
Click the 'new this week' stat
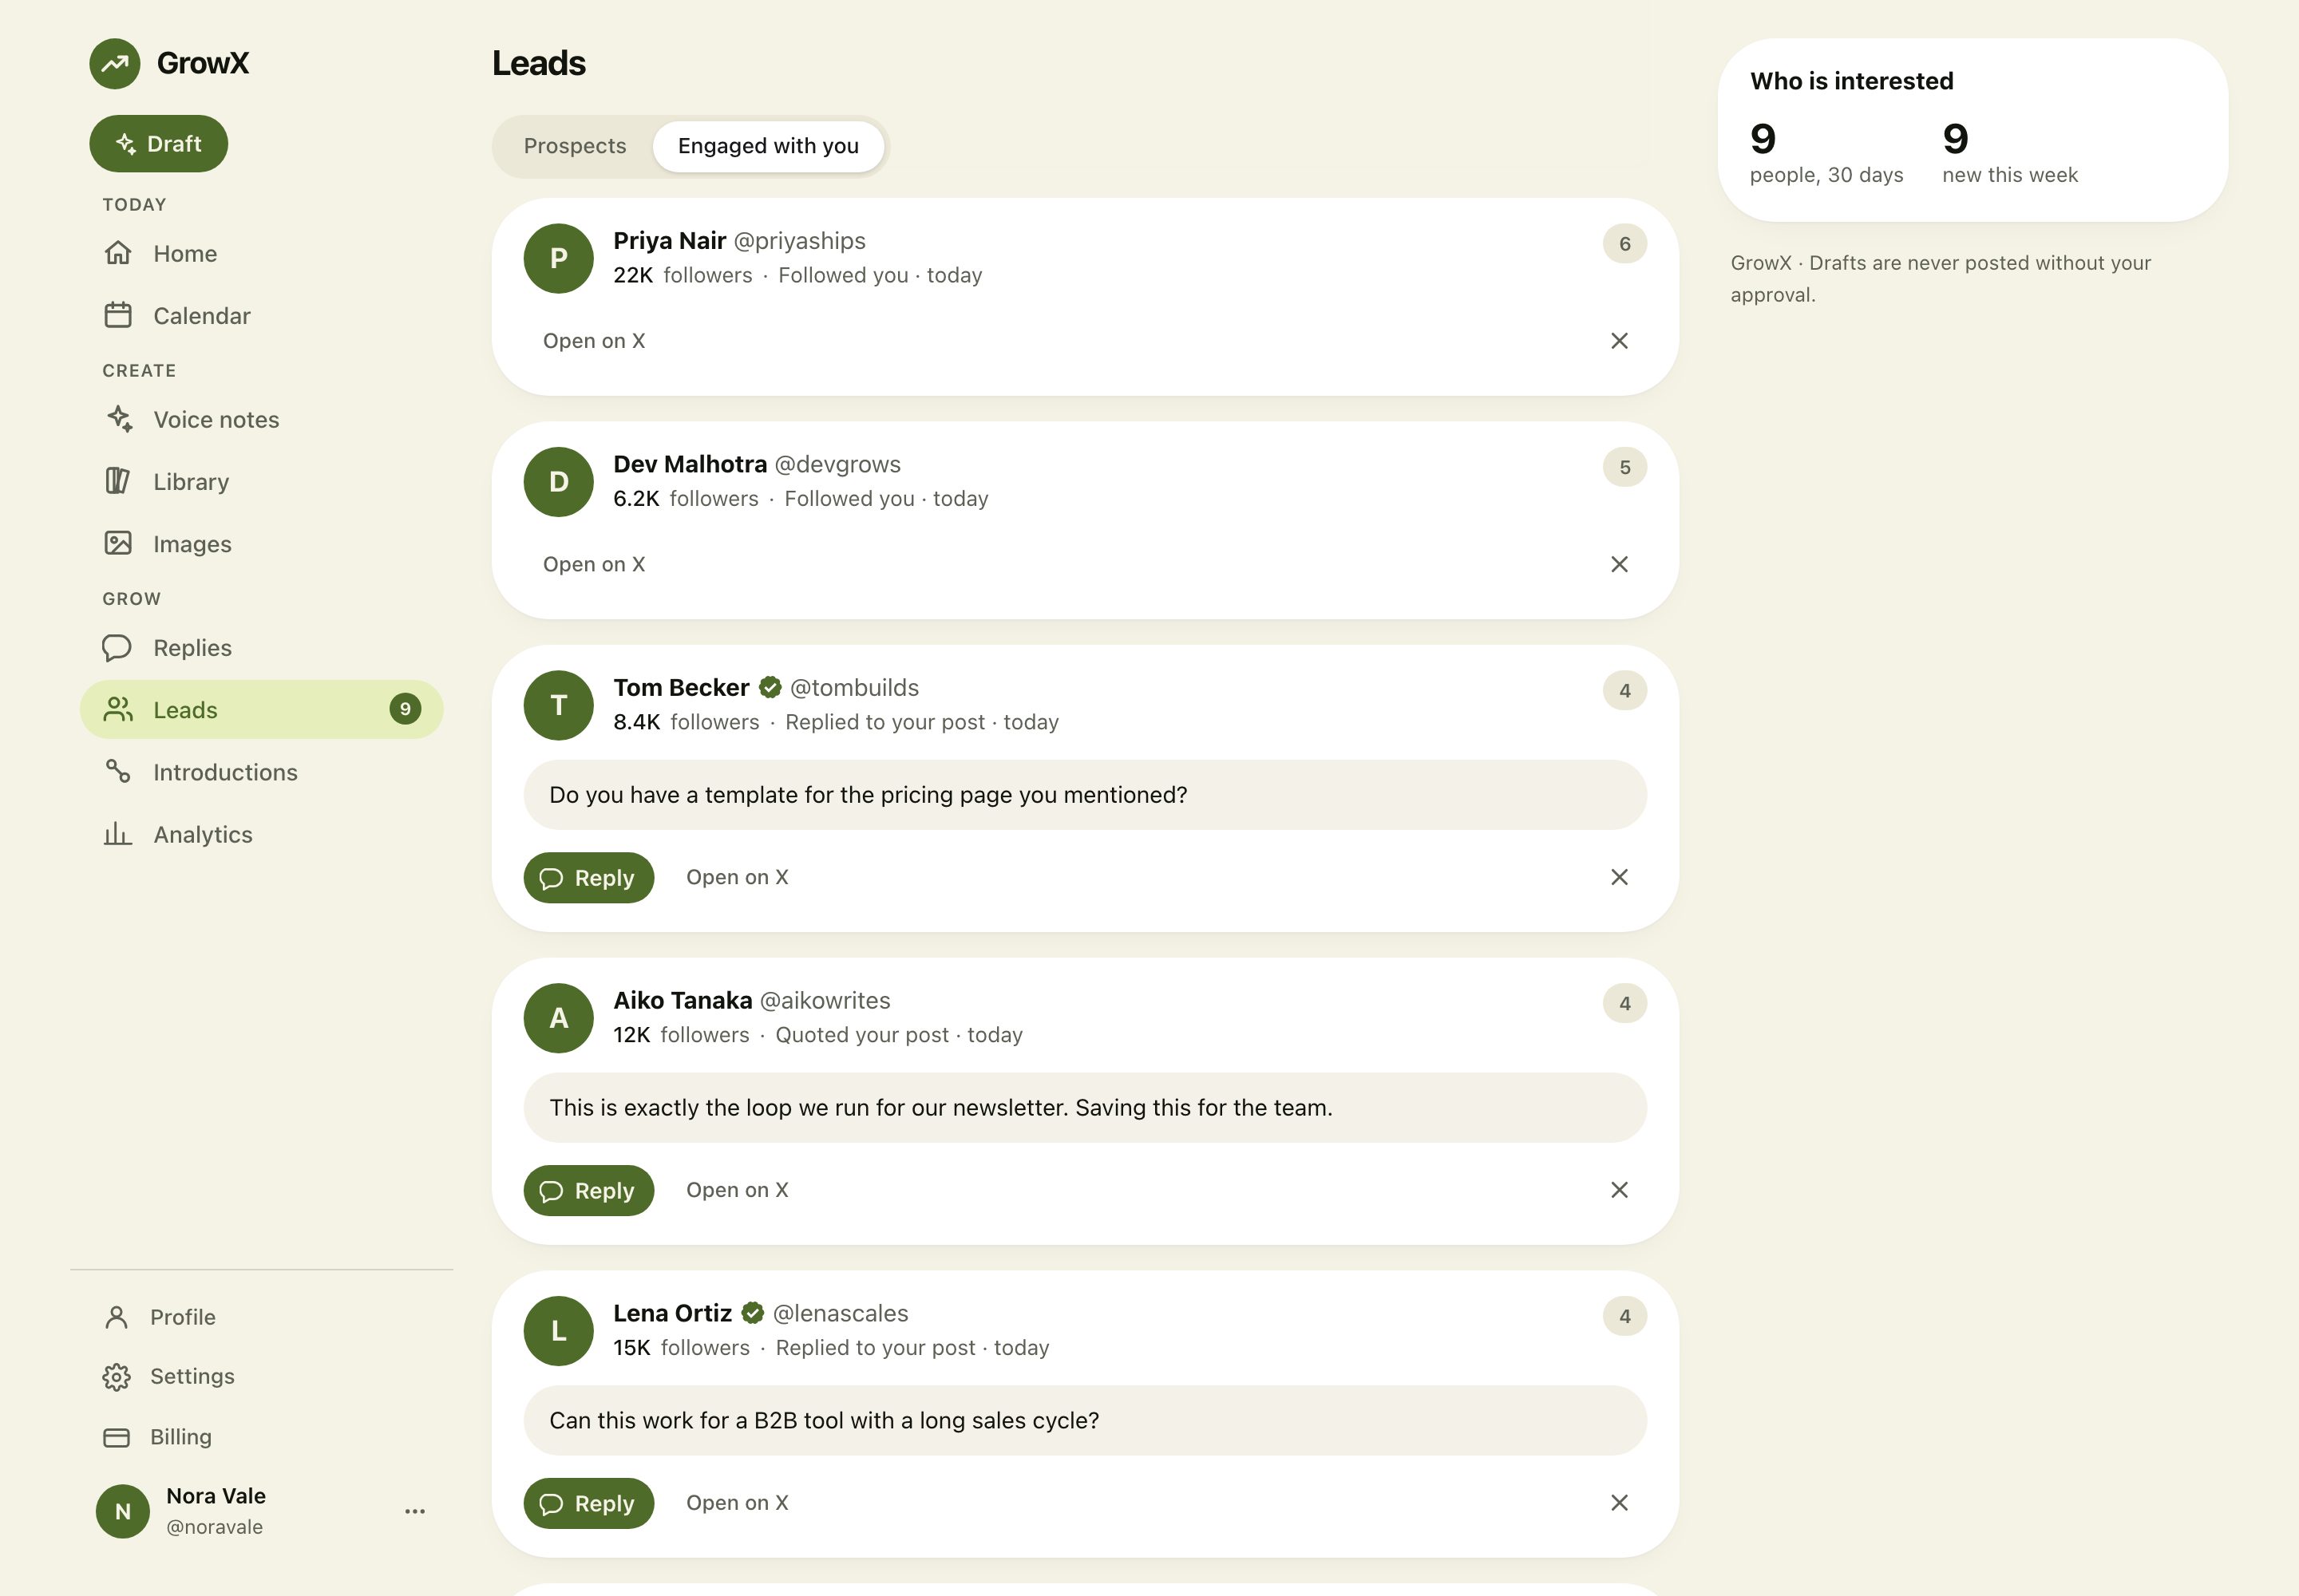[x=2010, y=153]
